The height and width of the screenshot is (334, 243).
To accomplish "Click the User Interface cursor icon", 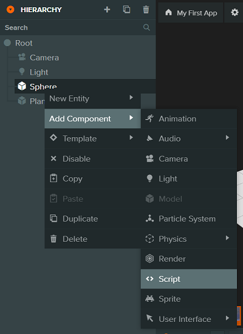I will [149, 318].
